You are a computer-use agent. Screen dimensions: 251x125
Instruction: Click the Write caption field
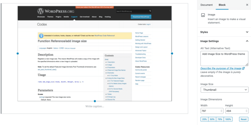pyautogui.click(x=95, y=106)
